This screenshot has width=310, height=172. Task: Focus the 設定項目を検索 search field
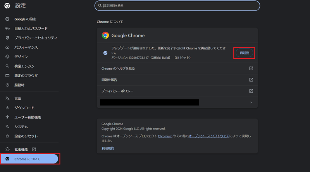click(x=177, y=6)
